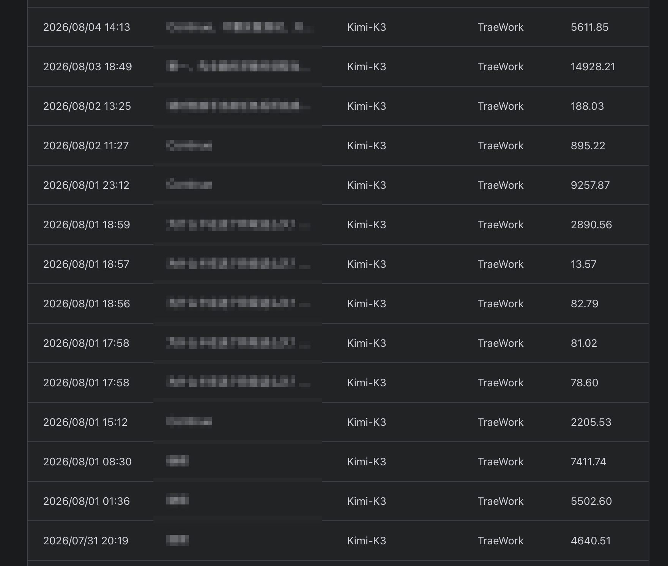Click TraeWork in the 5502.60 row
This screenshot has height=566, width=668.
[501, 501]
